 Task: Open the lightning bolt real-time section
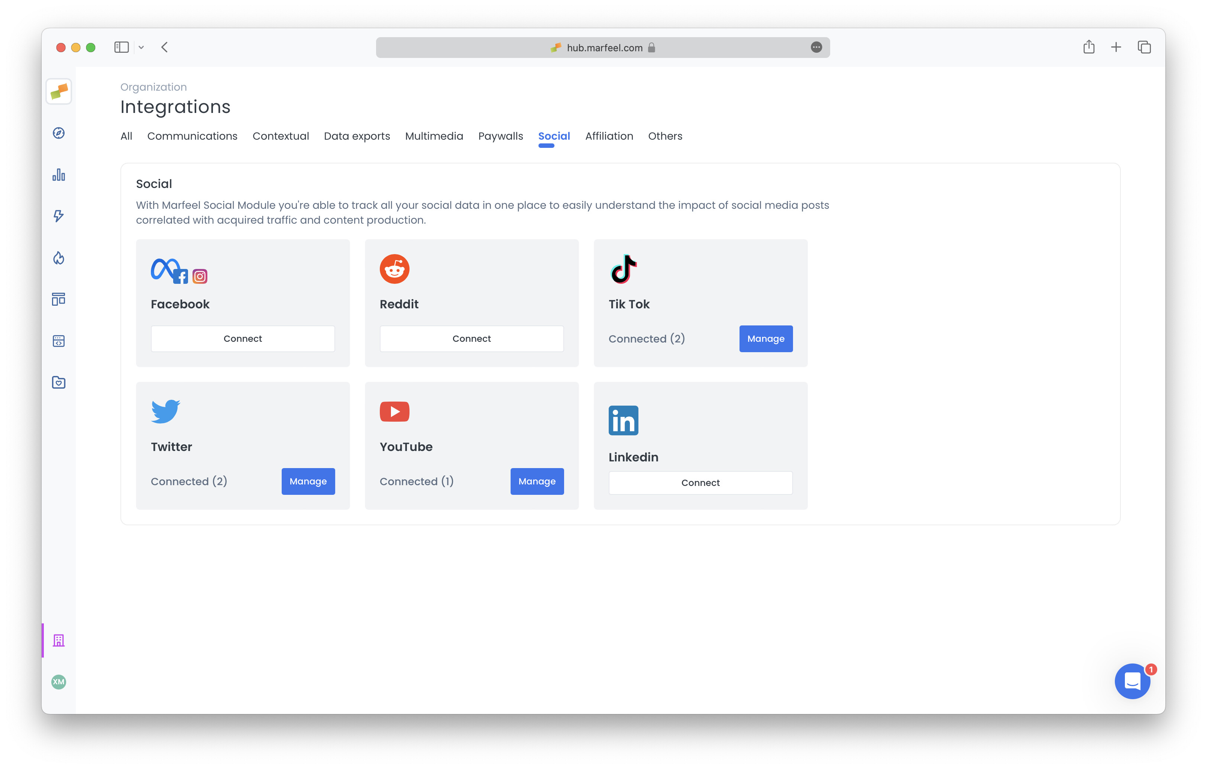[58, 216]
